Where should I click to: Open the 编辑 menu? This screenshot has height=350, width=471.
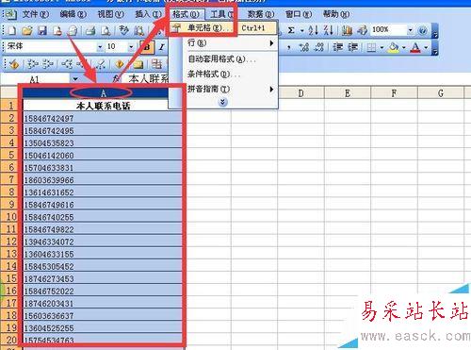[73, 14]
